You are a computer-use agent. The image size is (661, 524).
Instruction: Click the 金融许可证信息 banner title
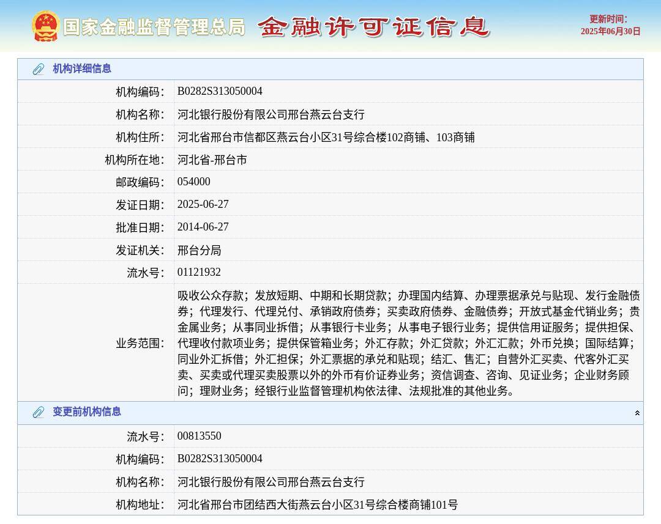373,26
